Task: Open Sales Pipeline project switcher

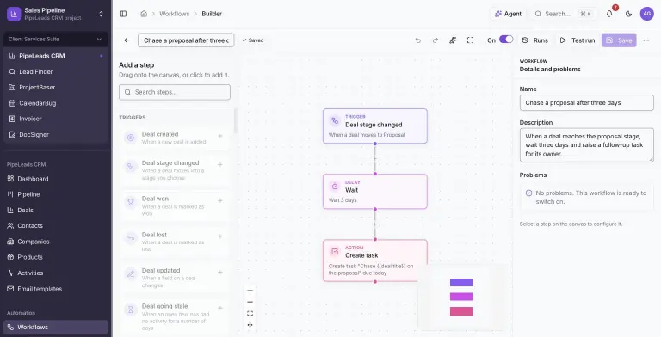Action: point(55,14)
